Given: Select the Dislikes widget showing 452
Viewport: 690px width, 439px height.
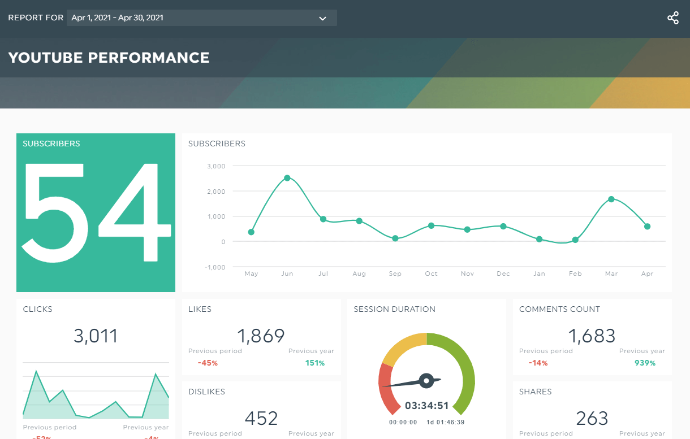Looking at the screenshot, I should click(261, 410).
